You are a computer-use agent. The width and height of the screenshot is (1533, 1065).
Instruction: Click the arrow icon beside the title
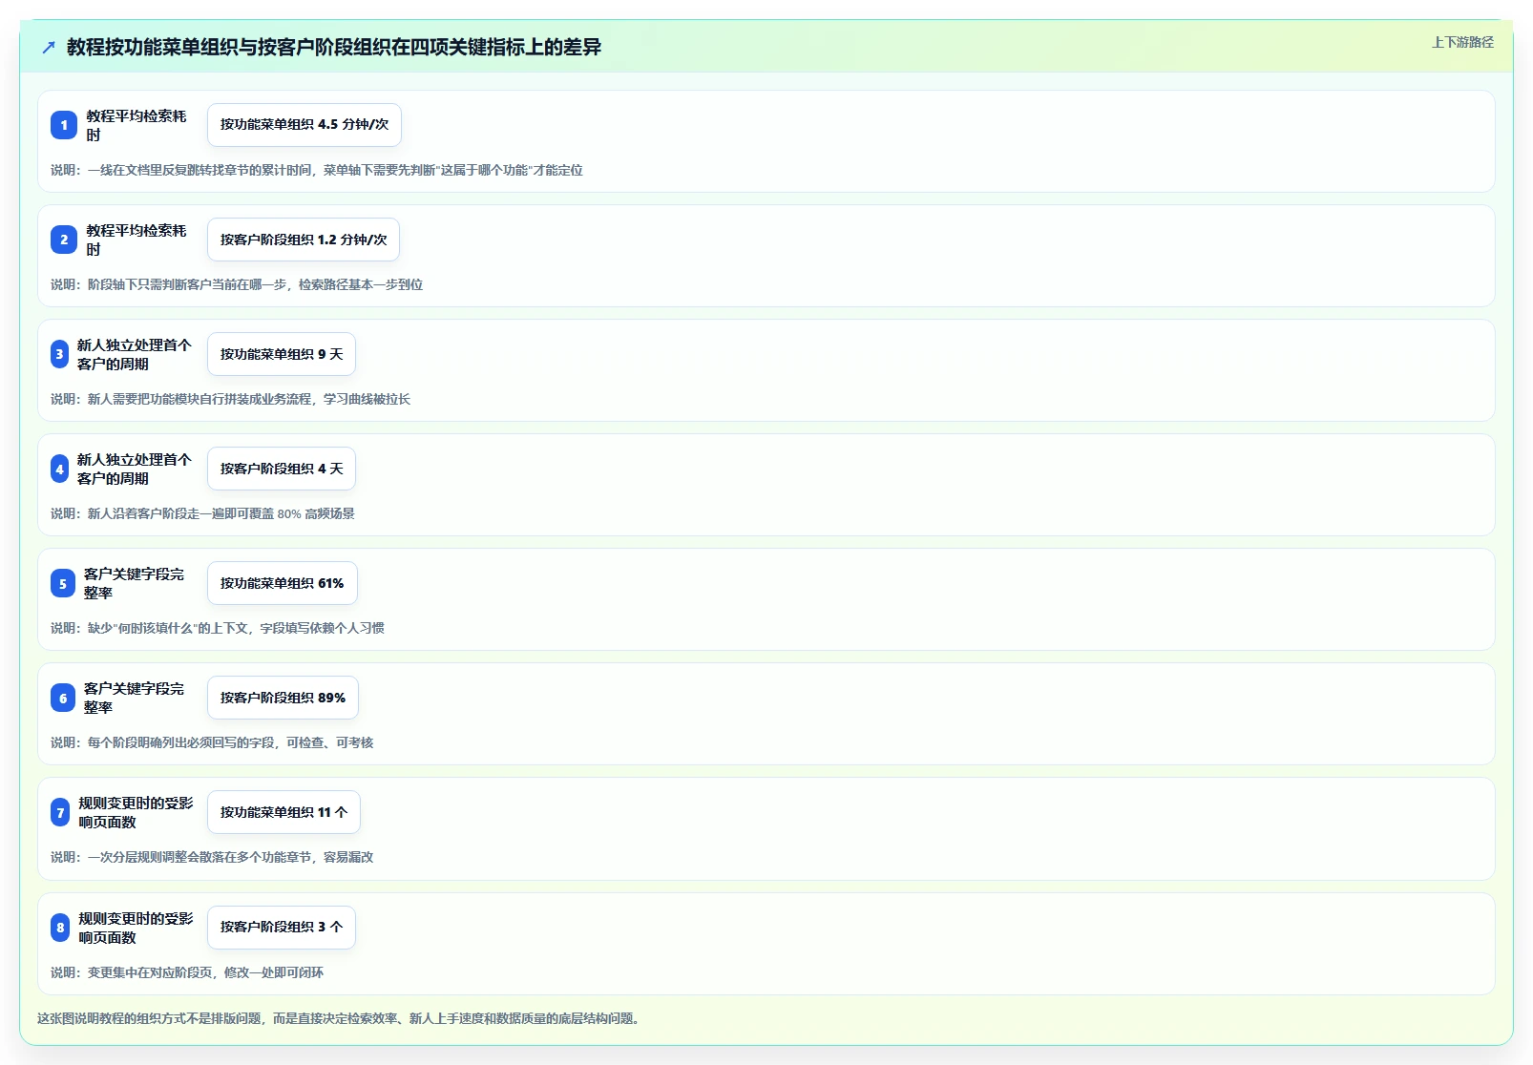(x=49, y=47)
